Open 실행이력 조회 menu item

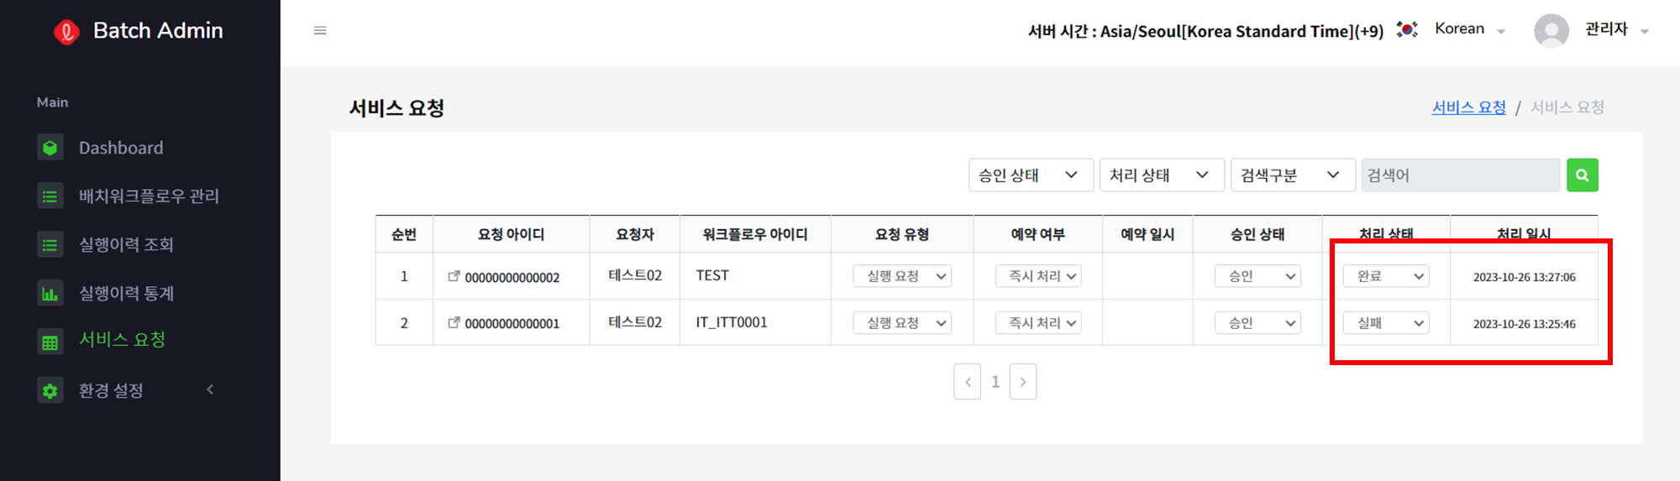coord(126,245)
